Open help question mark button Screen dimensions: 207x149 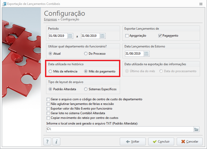(x=47, y=142)
